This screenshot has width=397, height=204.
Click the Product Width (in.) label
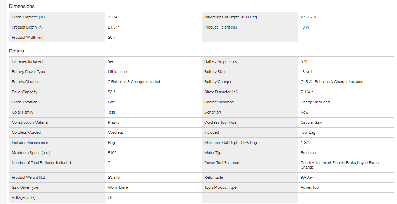pyautogui.click(x=27, y=37)
